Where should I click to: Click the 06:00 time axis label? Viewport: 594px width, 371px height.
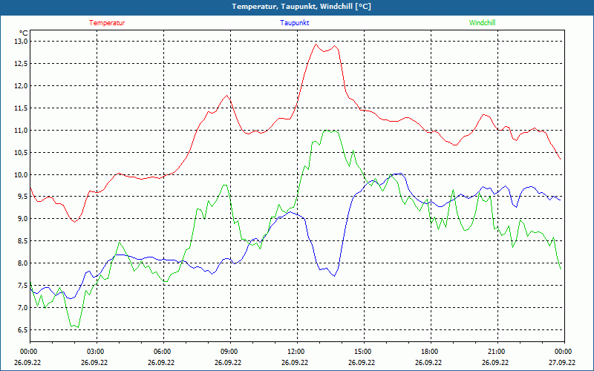pyautogui.click(x=162, y=352)
